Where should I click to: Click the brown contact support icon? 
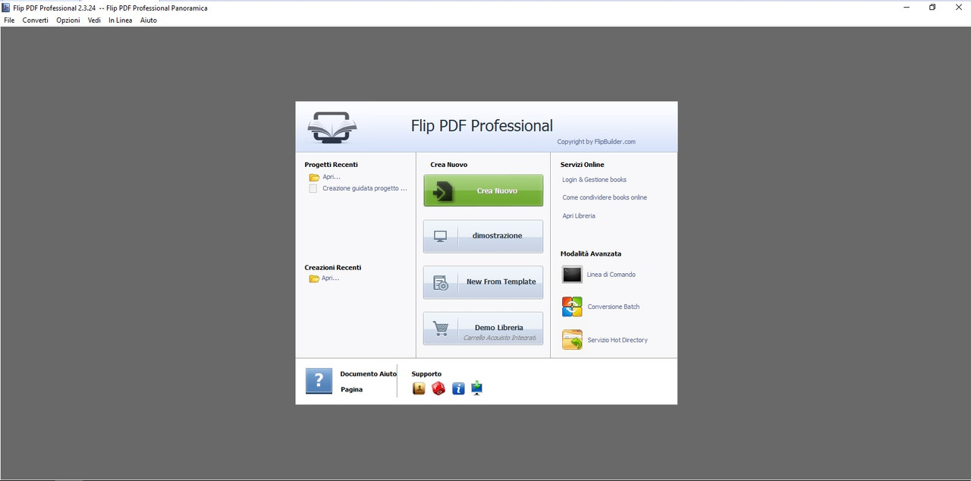419,388
